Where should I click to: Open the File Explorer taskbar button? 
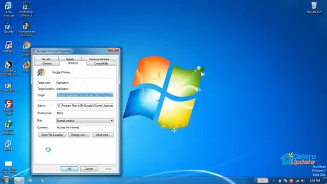pos(19,180)
